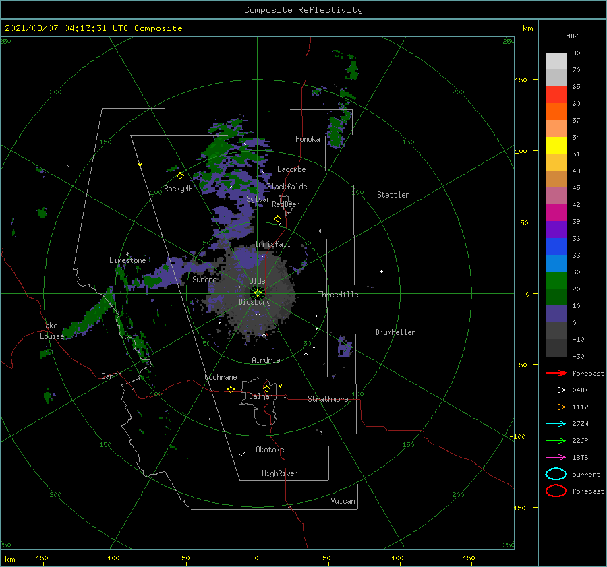Image resolution: width=607 pixels, height=567 pixels.
Task: Click yellow diamond marker below RedDeer
Action: click(x=277, y=219)
